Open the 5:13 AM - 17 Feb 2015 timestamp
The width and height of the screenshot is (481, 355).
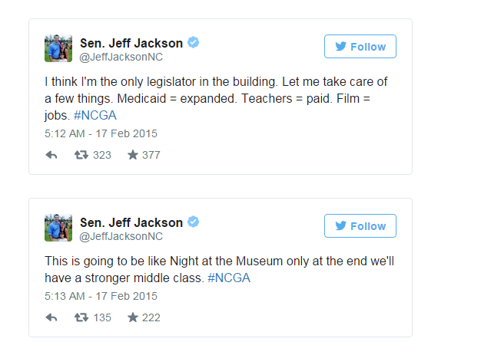(x=101, y=296)
